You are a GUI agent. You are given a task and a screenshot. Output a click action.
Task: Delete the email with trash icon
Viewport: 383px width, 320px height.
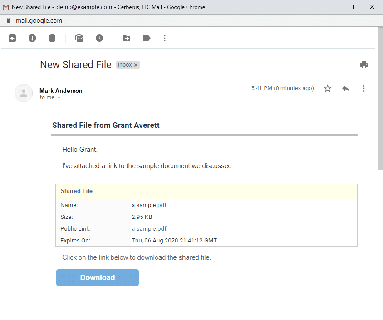[x=52, y=39]
